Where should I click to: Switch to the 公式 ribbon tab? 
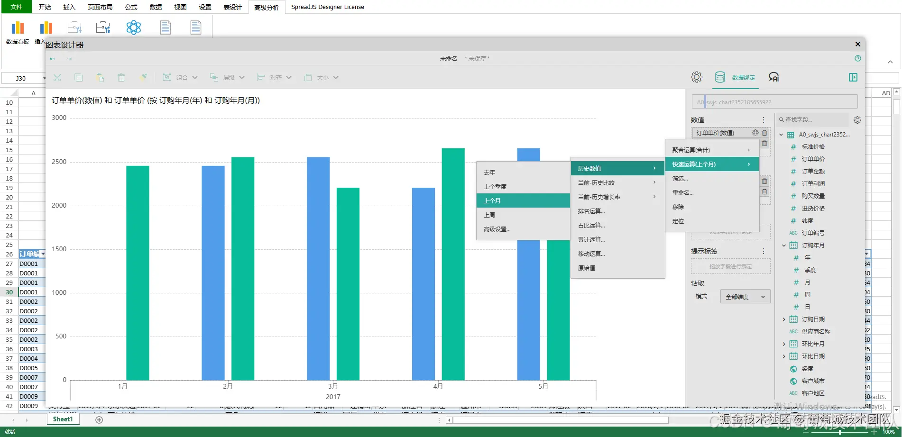[x=131, y=7]
